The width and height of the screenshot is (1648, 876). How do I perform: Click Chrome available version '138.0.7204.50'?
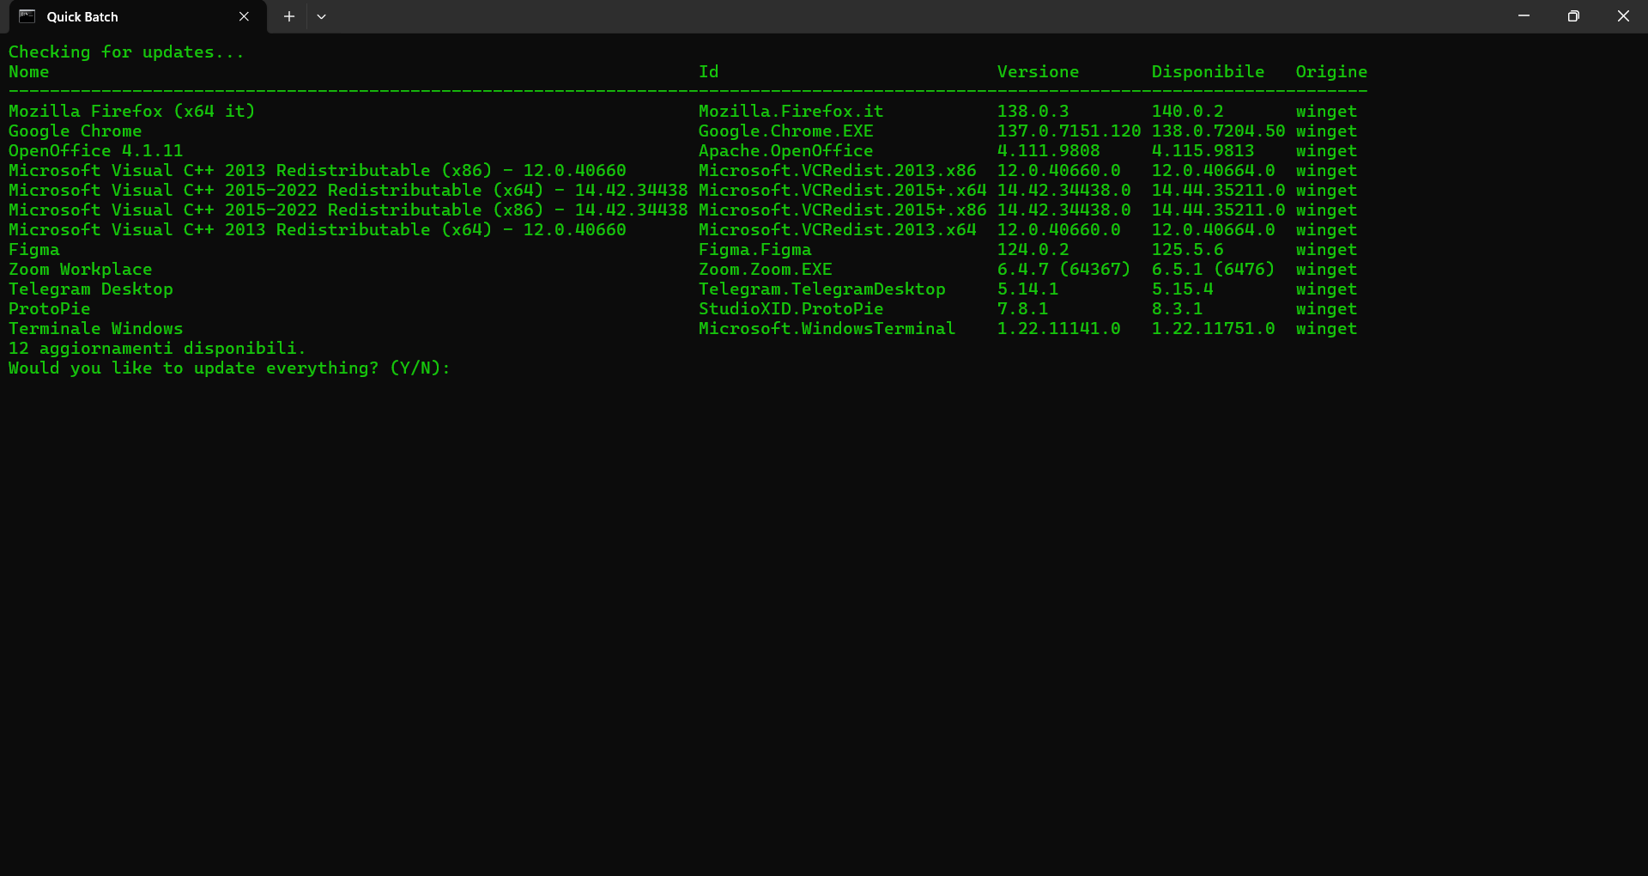click(1219, 131)
